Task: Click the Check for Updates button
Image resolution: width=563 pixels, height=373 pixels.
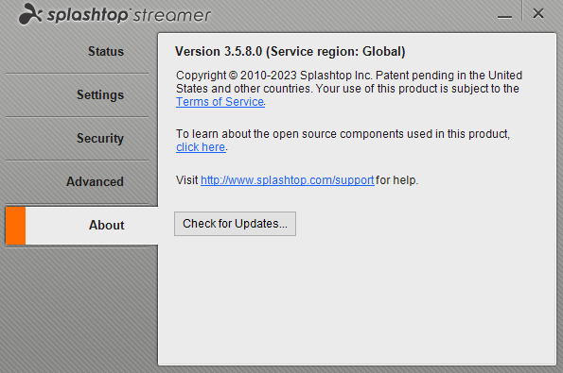Action: [236, 224]
